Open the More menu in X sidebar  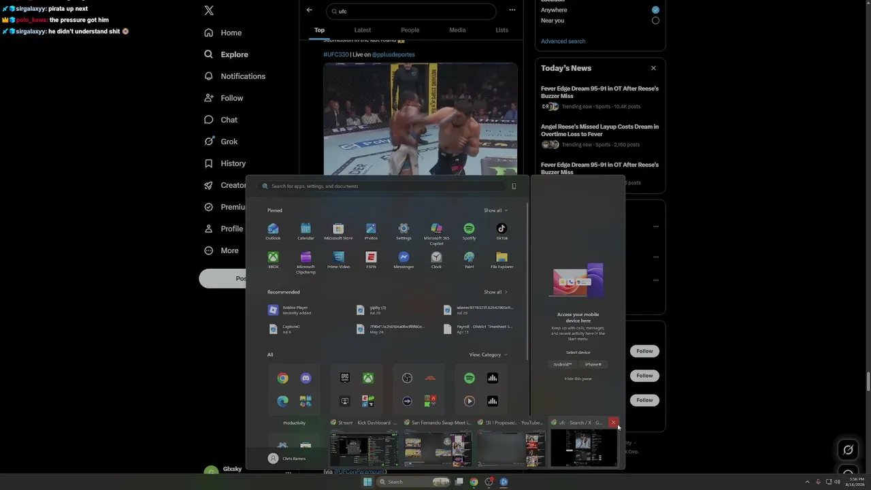pos(222,250)
